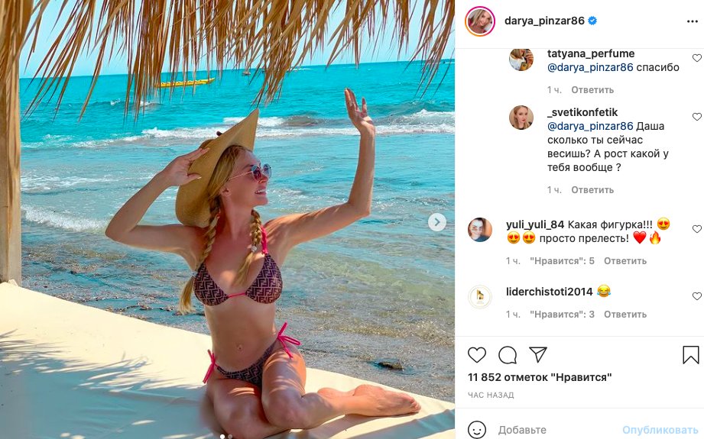Open the yuli_yuli_84 avatar picture
704x439 pixels.
pos(480,230)
